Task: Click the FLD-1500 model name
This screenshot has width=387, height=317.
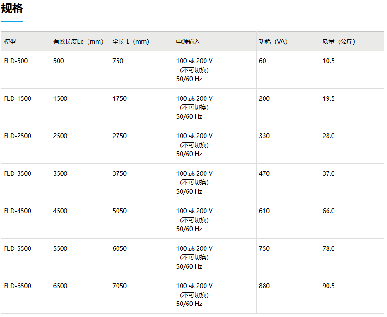Action: pyautogui.click(x=18, y=98)
